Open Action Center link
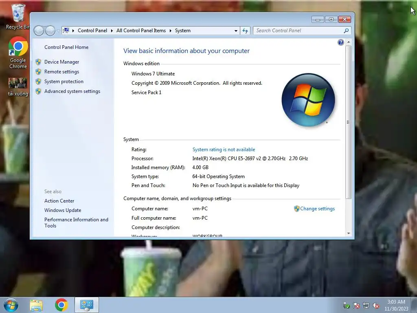The height and width of the screenshot is (313, 417). [59, 201]
